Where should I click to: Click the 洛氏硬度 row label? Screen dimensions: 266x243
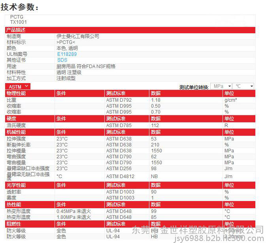[16, 125]
